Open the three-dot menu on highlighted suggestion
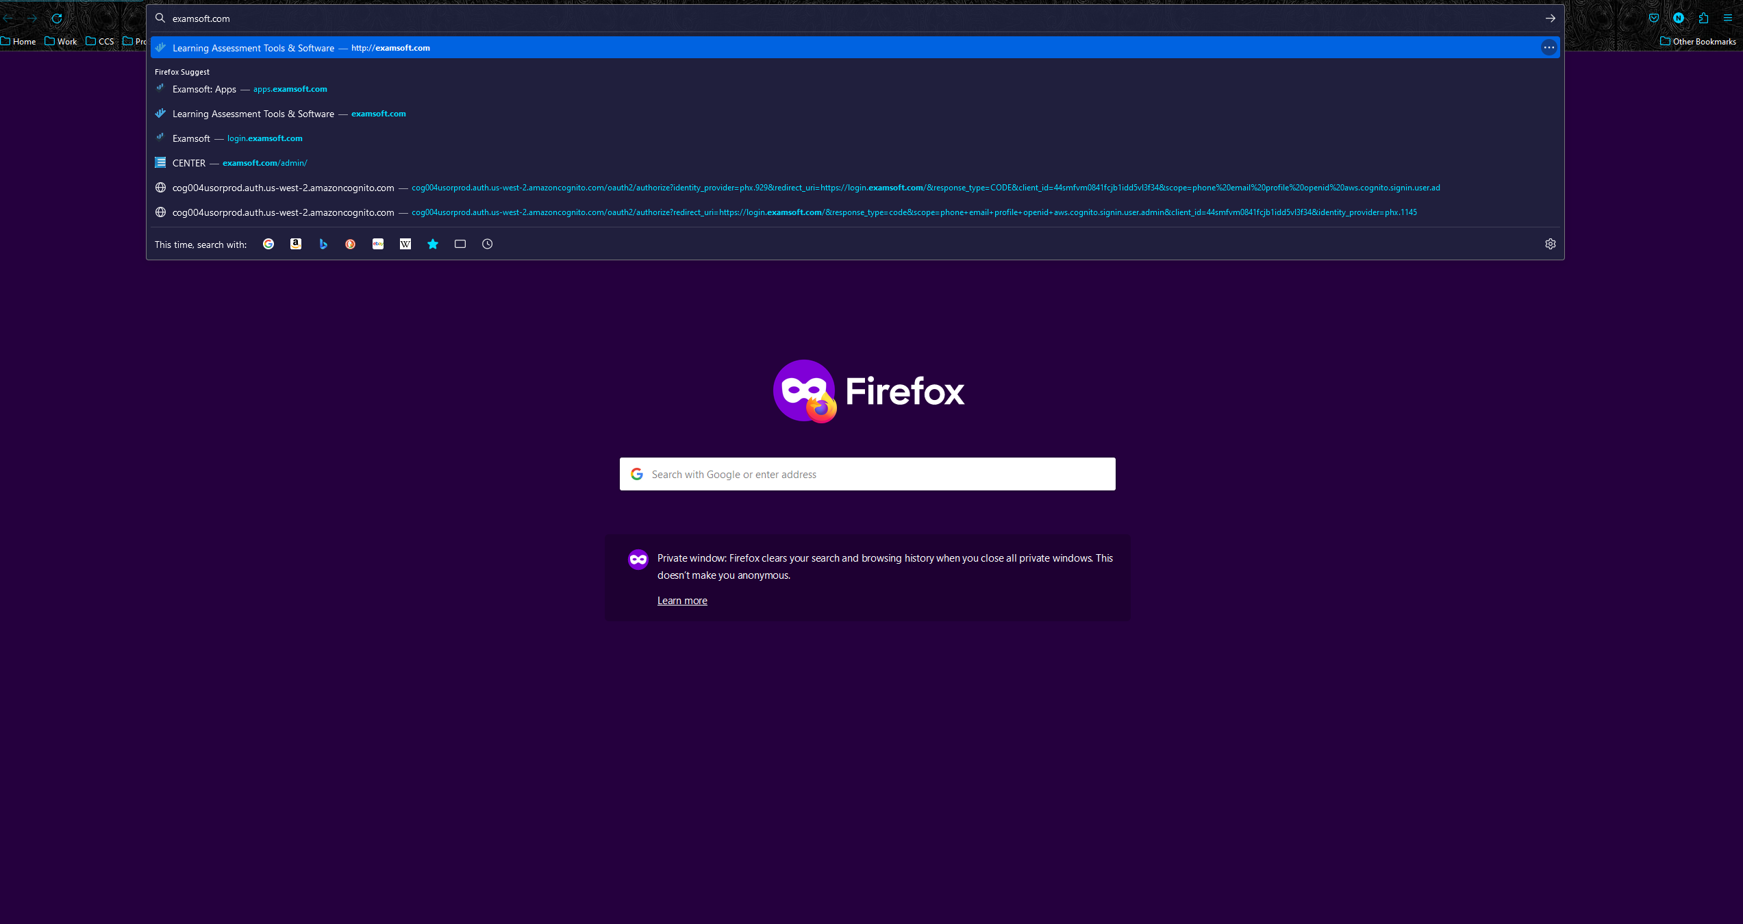This screenshot has height=924, width=1743. (1549, 47)
